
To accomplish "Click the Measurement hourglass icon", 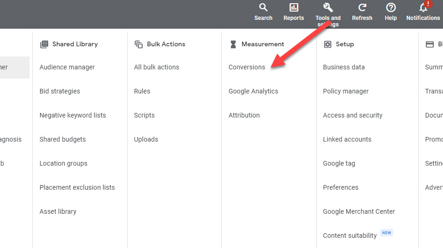I will tap(233, 44).
